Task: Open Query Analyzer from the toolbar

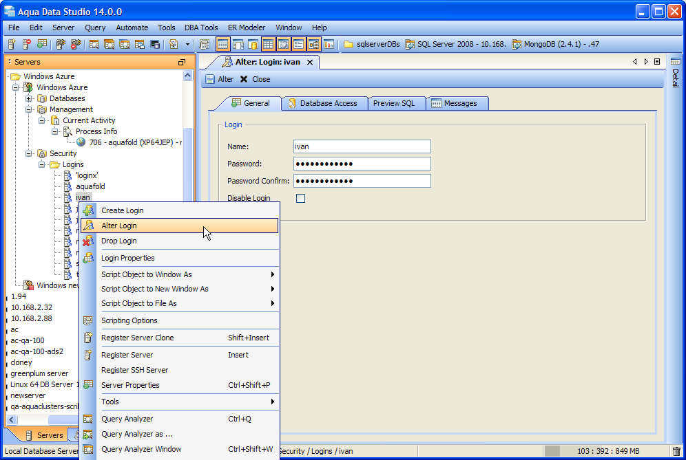Action: tap(94, 44)
